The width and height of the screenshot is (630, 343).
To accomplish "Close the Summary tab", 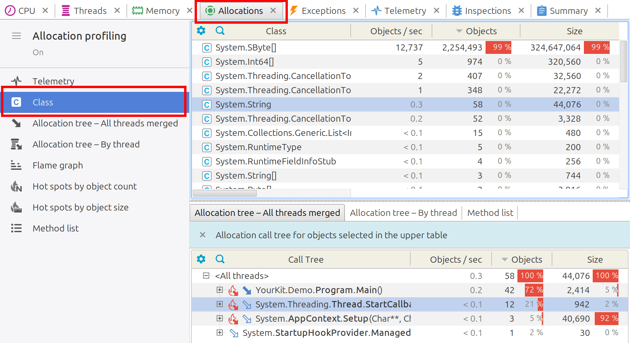I will (598, 11).
